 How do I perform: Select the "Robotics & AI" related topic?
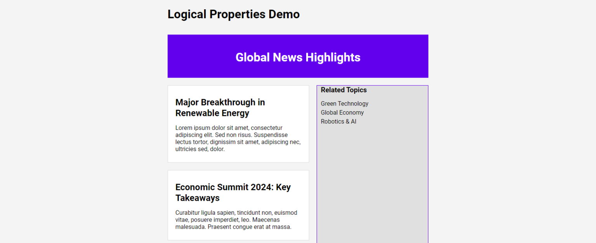[x=338, y=121]
